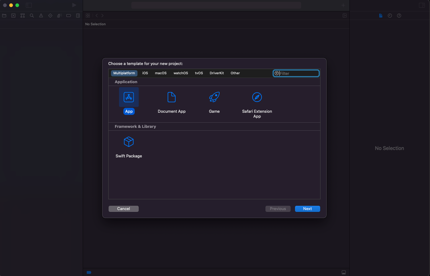Click the "Application" section header
This screenshot has height=276, width=430.
click(x=126, y=82)
